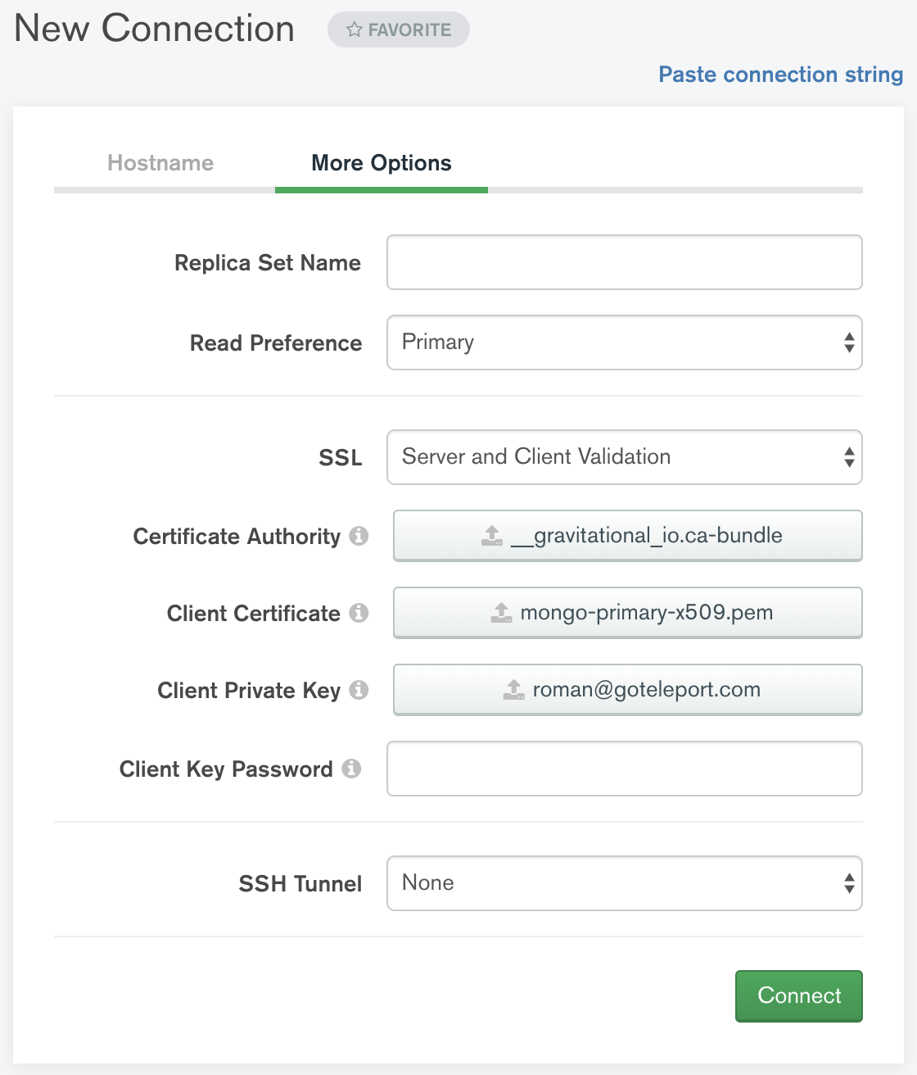Screen dimensions: 917x1075
Task: Open the Certificate Authority info tooltip icon
Action: click(x=360, y=536)
